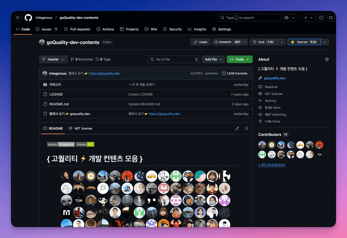Click the Go to file search field
The height and width of the screenshot is (238, 347).
pos(173,59)
